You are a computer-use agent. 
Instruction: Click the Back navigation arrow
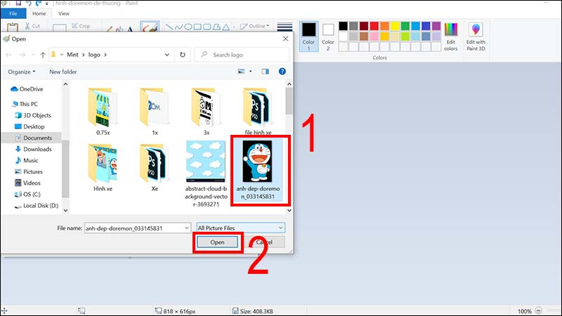8,55
